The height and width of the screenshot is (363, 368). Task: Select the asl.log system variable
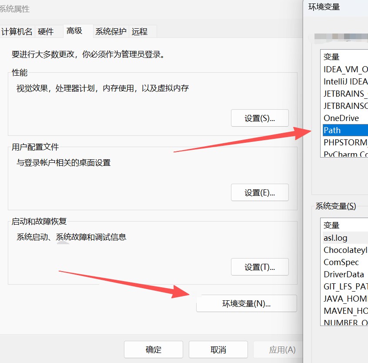pos(345,238)
